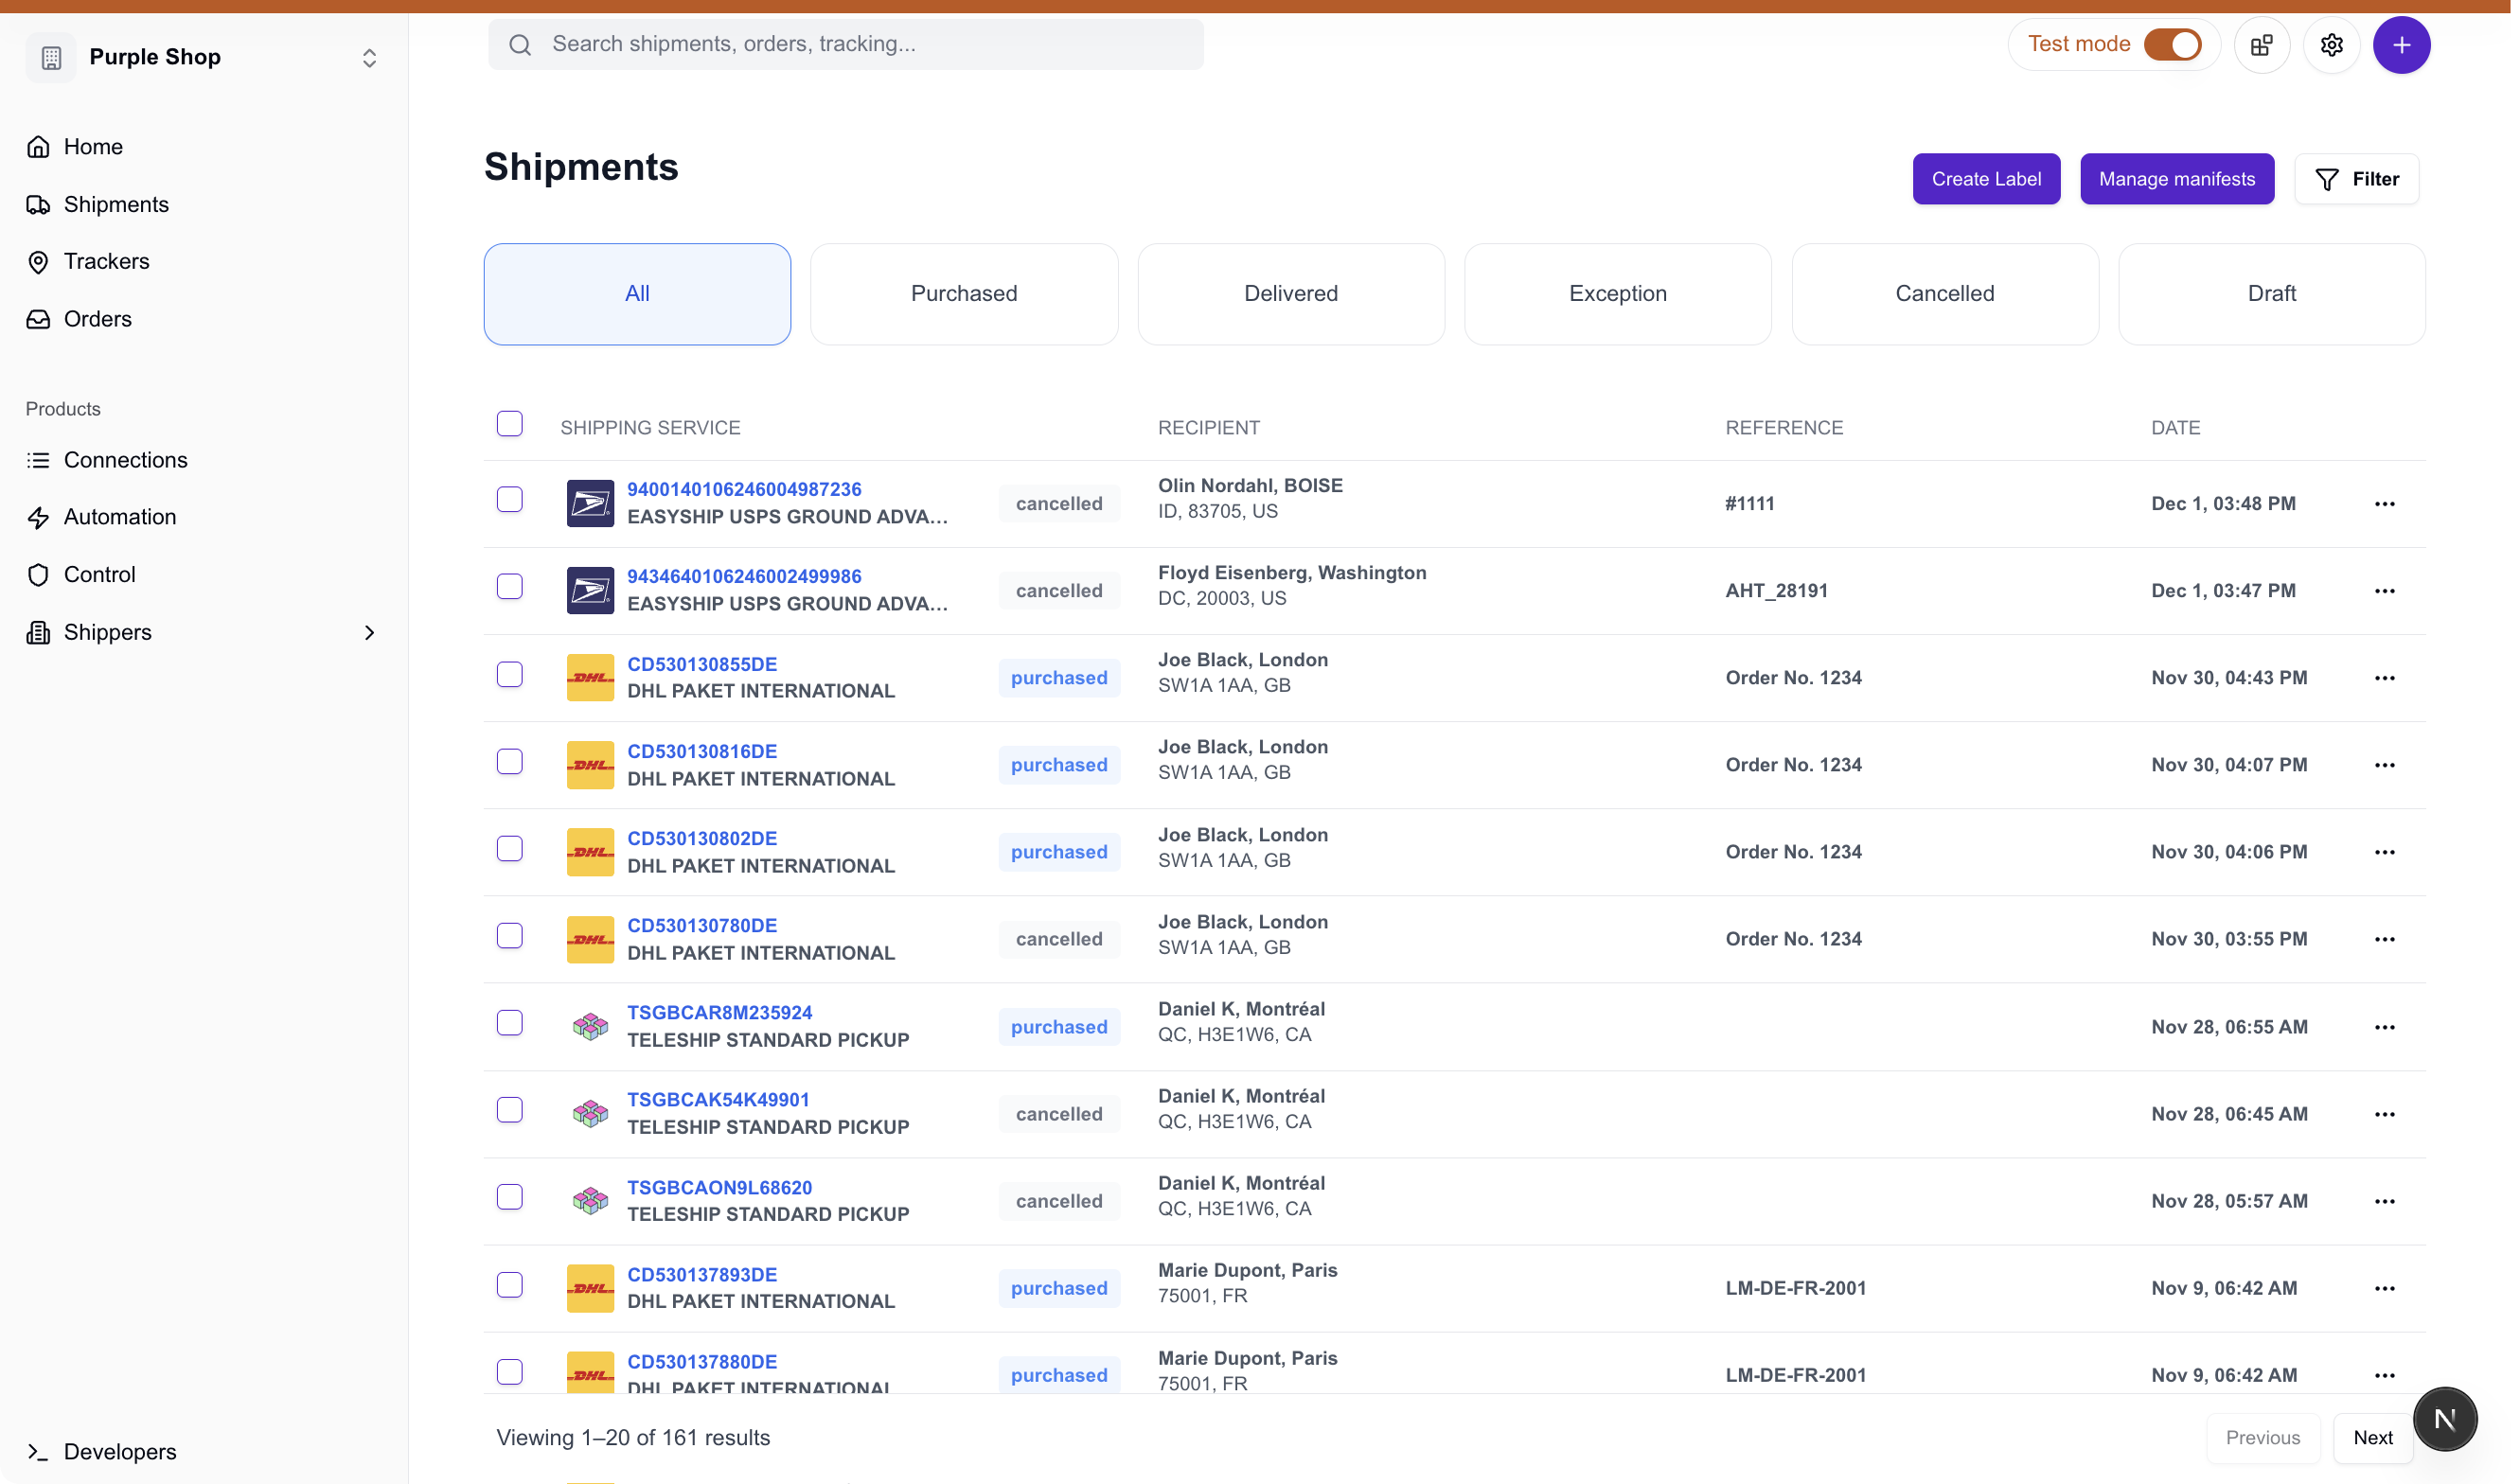This screenshot has height=1484, width=2520.
Task: Open the Automation section
Action: coord(101,517)
